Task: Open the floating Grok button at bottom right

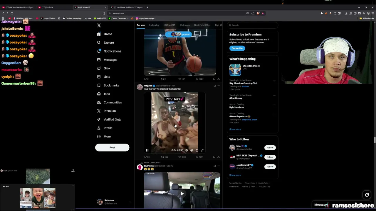Action: (x=367, y=195)
